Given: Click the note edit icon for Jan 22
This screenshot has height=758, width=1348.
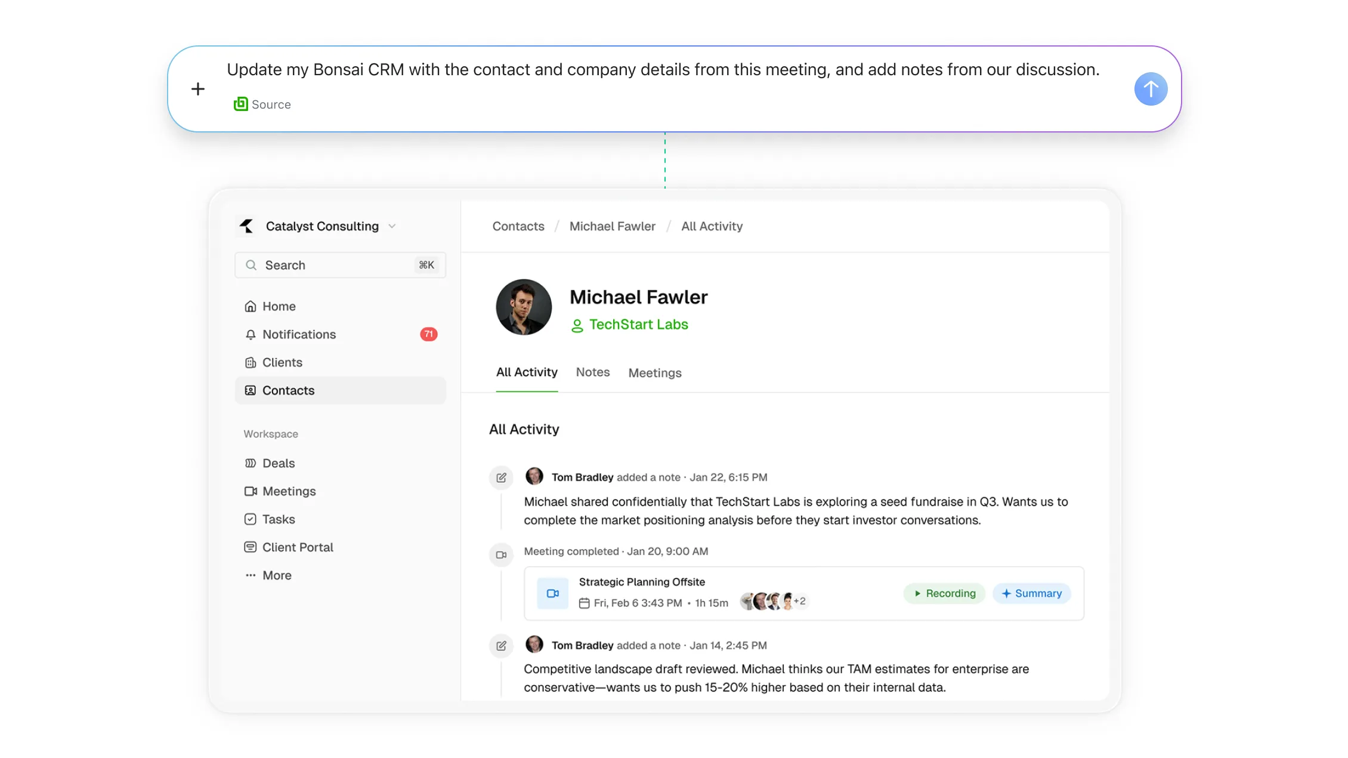Looking at the screenshot, I should click(501, 477).
